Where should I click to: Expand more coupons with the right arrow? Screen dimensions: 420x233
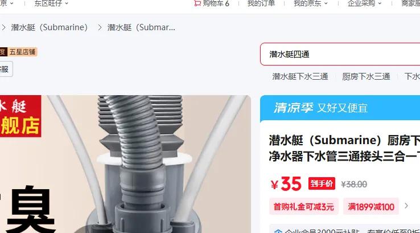click(406, 206)
